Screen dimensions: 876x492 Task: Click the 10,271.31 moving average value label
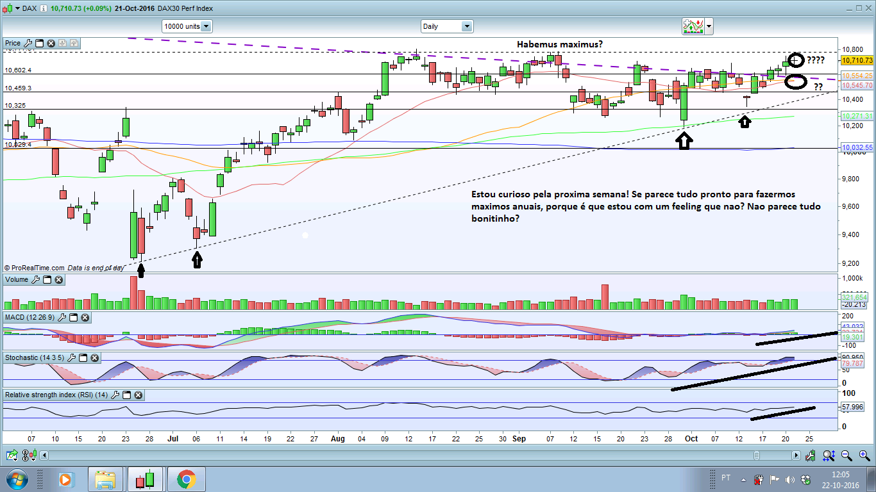coord(857,116)
